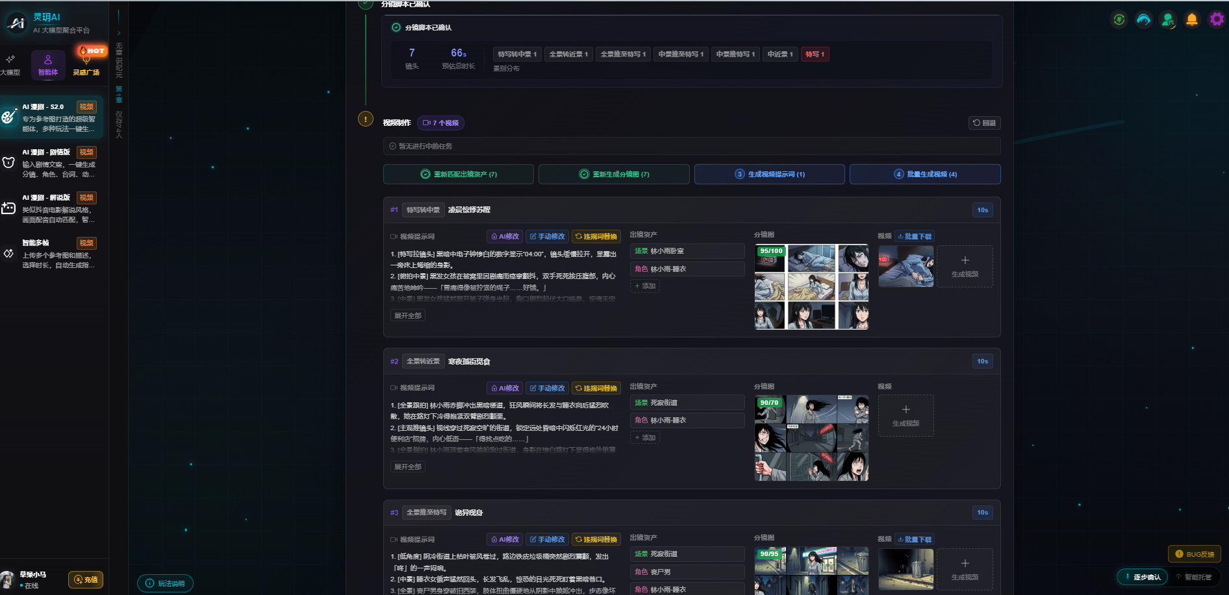Expand shot #1 prompt with 展开全部
The width and height of the screenshot is (1229, 595).
pos(407,315)
